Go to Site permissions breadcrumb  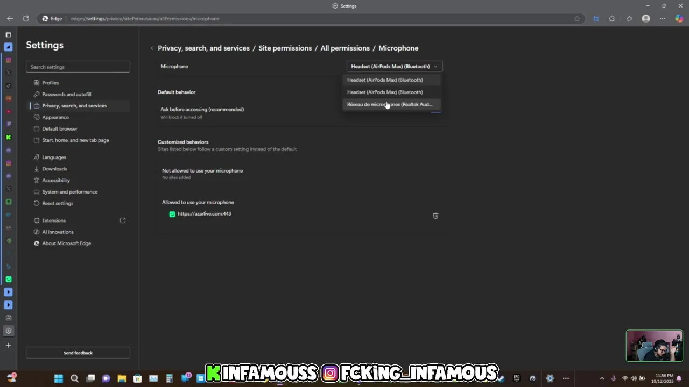tap(285, 48)
